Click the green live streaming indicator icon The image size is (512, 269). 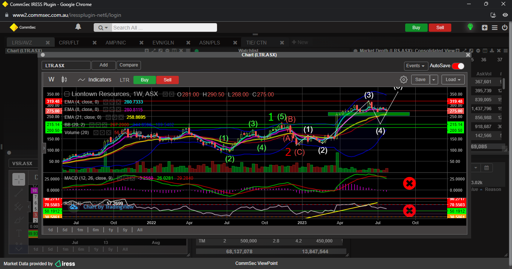(470, 27)
